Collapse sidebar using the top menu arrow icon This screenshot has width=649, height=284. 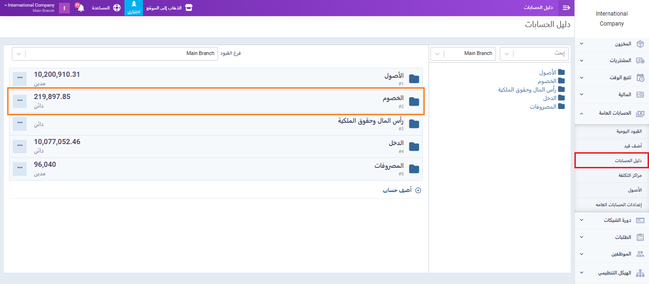tap(566, 8)
